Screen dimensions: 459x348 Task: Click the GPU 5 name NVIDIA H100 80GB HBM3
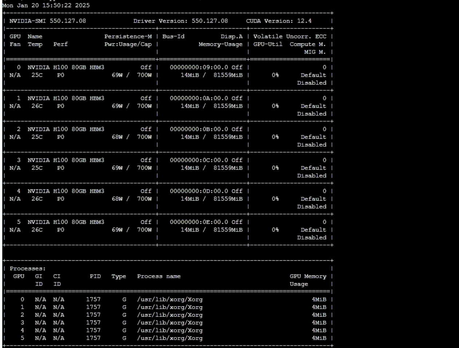click(x=66, y=222)
